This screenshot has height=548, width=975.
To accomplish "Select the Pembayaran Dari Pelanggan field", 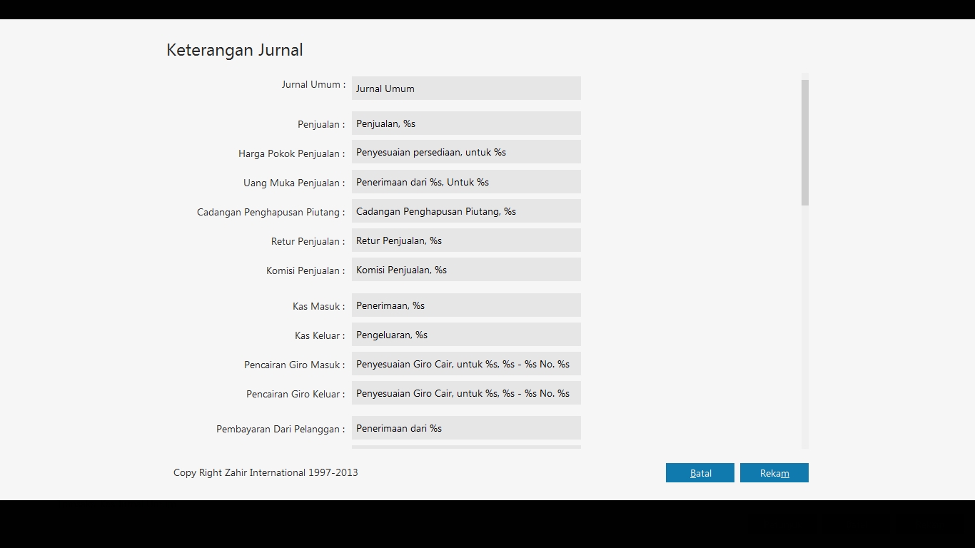I will click(x=466, y=428).
